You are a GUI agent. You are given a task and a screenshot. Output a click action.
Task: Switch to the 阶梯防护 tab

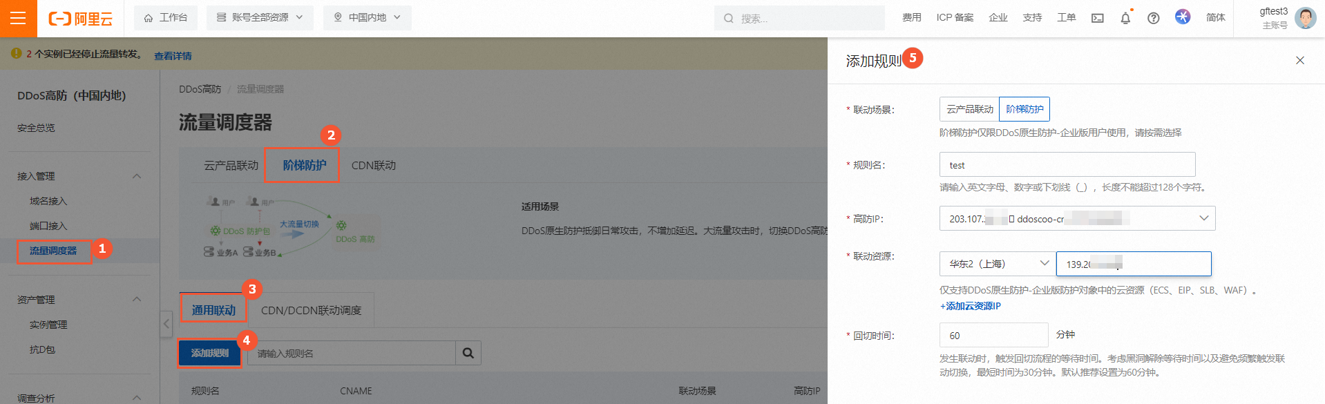[x=304, y=165]
